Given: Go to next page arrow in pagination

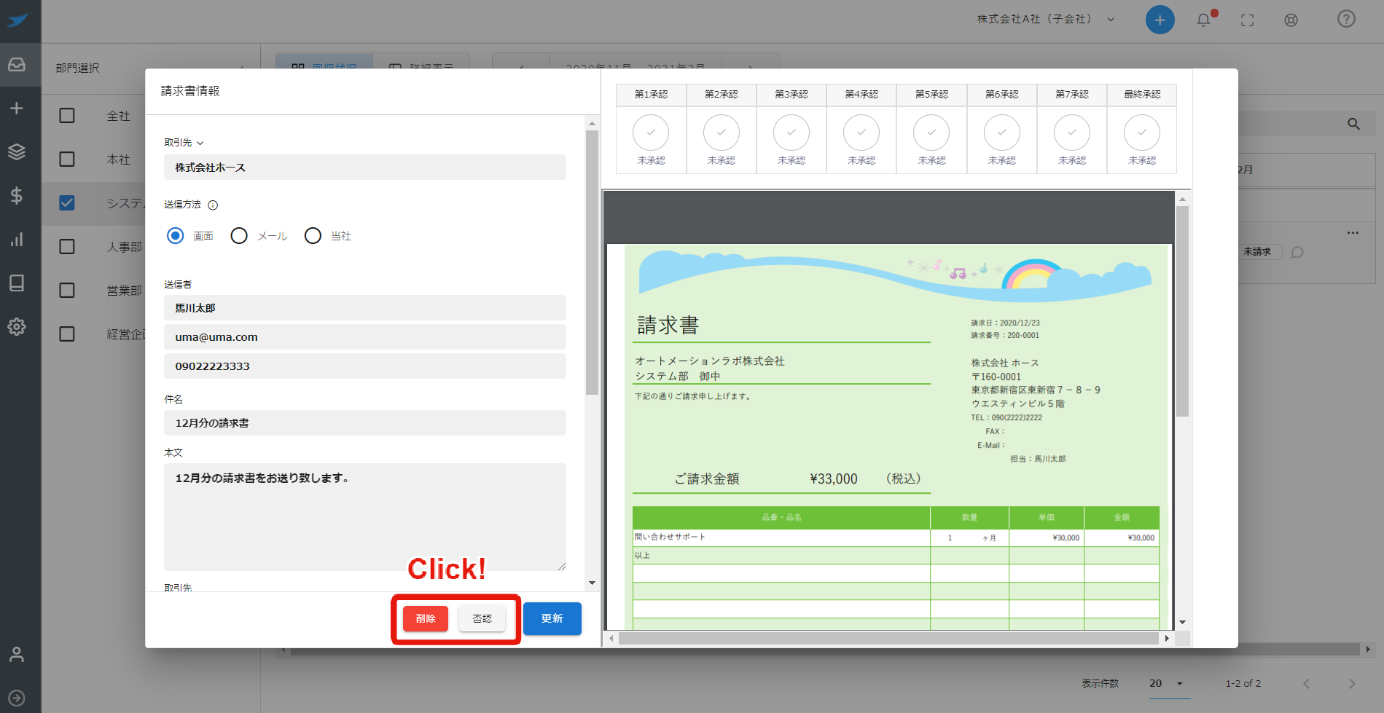Looking at the screenshot, I should [x=1352, y=684].
